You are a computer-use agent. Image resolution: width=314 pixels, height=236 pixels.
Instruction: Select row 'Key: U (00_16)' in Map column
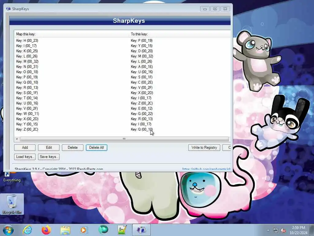[x=27, y=103]
